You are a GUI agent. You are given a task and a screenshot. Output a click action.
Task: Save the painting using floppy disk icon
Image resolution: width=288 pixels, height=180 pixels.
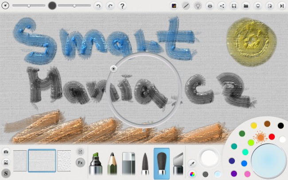pyautogui.click(x=234, y=6)
